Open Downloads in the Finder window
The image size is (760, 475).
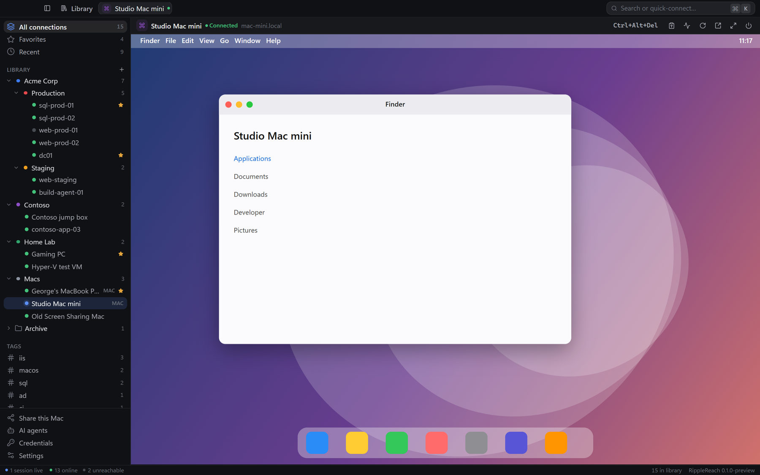pyautogui.click(x=251, y=194)
